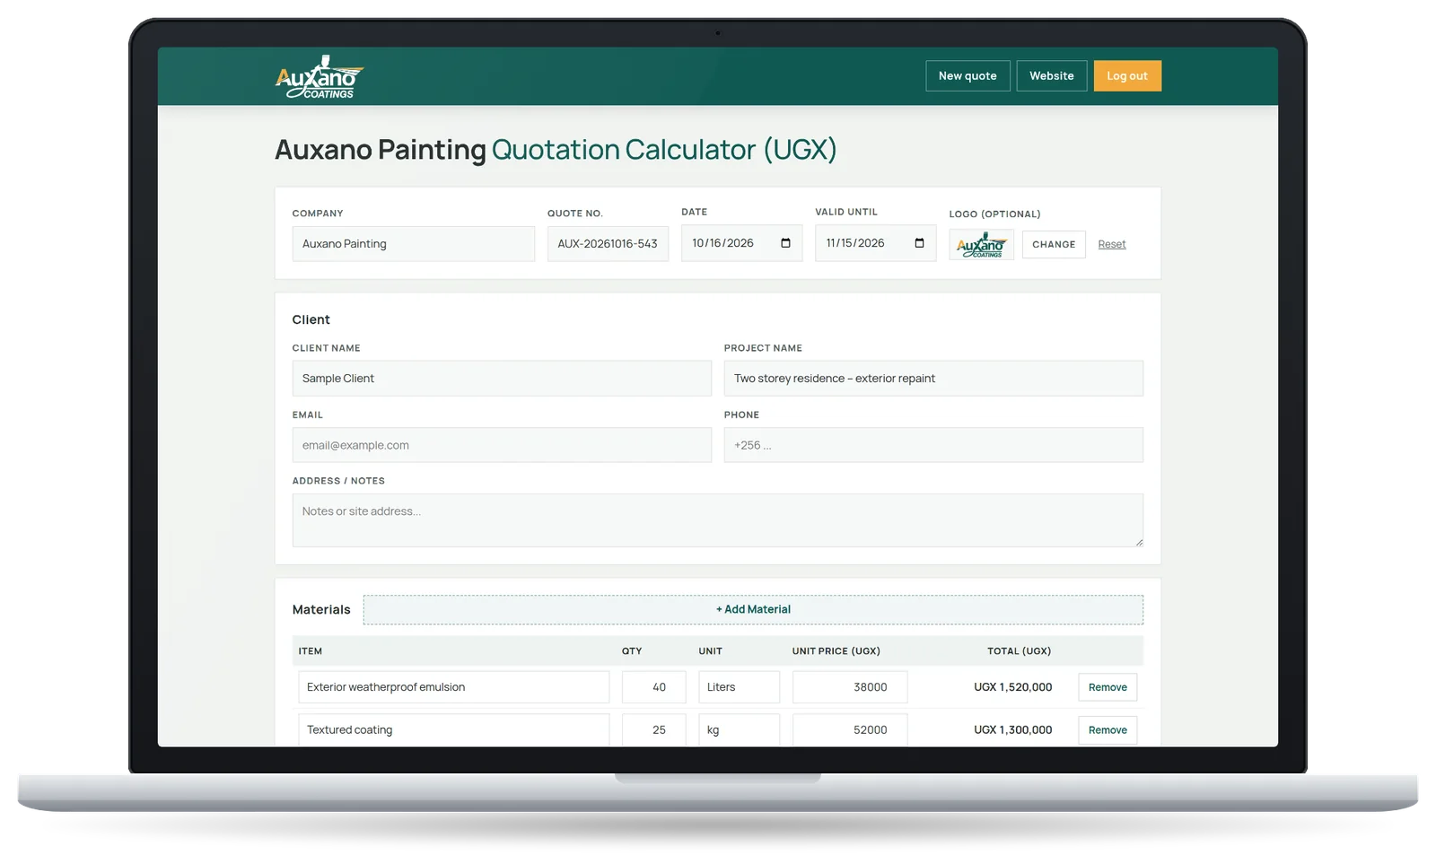
Task: Remove the Exterior weatherproof emulsion row
Action: click(x=1108, y=687)
